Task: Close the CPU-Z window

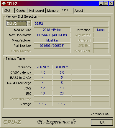Action: coord(111,4)
